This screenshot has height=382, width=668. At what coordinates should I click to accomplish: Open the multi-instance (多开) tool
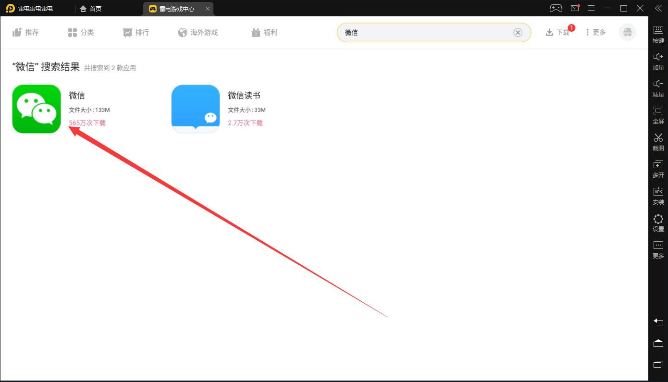point(658,168)
